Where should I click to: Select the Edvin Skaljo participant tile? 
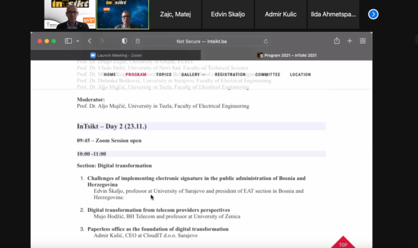[228, 14]
